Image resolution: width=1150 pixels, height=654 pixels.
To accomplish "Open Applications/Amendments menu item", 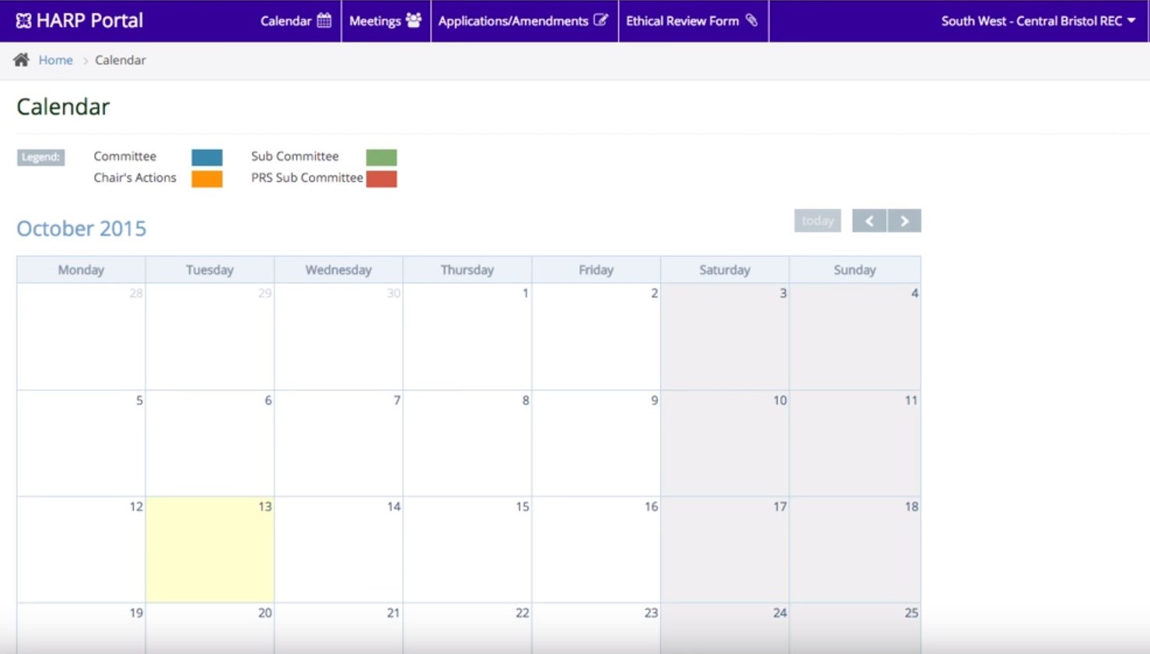I will [524, 21].
